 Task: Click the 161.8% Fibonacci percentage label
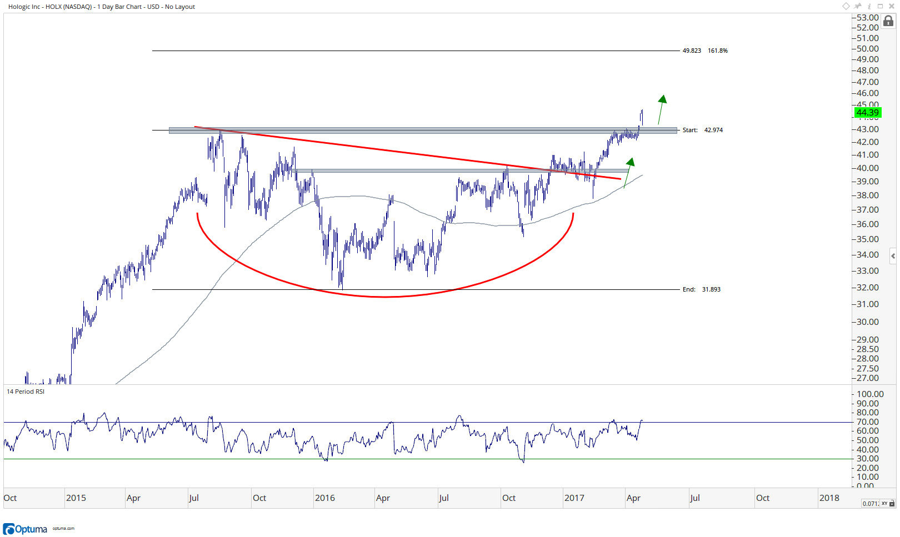718,51
